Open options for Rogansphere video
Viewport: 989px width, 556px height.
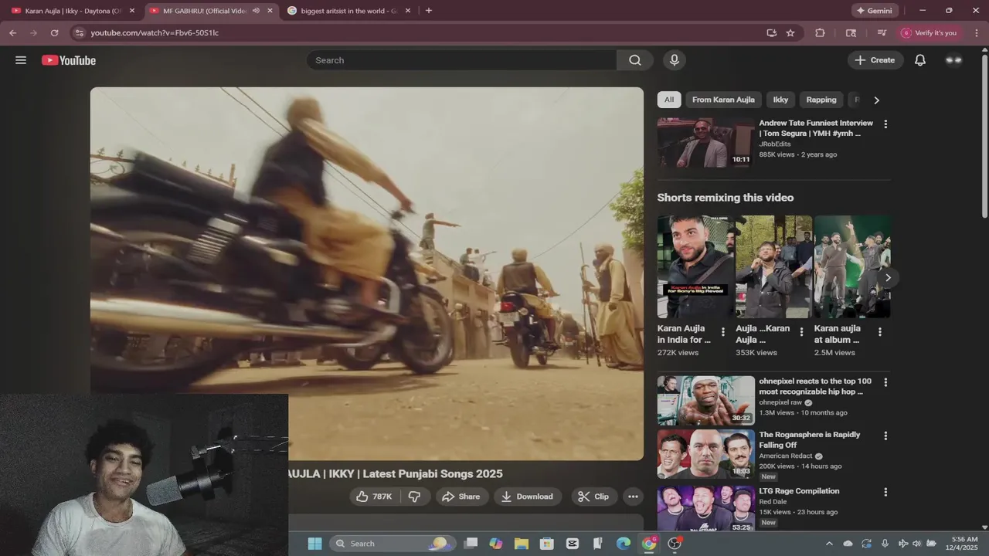click(x=885, y=436)
